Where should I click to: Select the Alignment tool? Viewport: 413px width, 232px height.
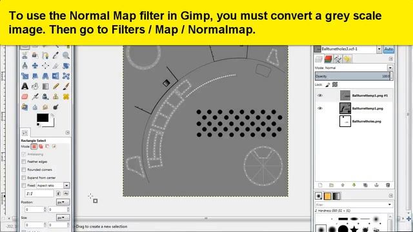tap(45, 66)
